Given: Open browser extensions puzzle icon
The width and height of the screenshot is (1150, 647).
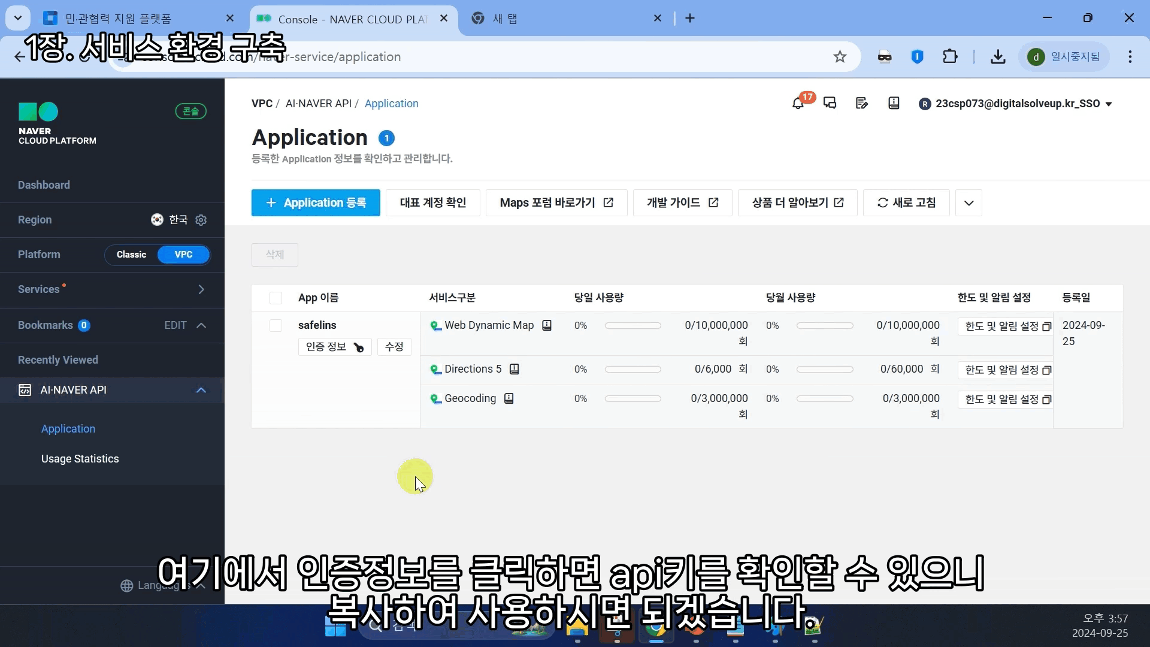Looking at the screenshot, I should click(950, 57).
